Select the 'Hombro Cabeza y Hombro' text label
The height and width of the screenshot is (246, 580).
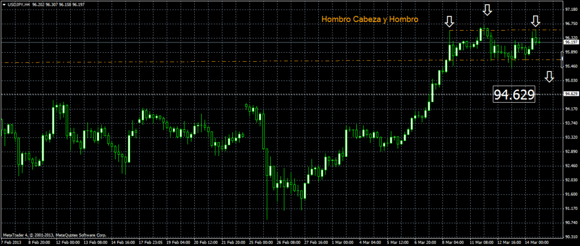point(369,19)
